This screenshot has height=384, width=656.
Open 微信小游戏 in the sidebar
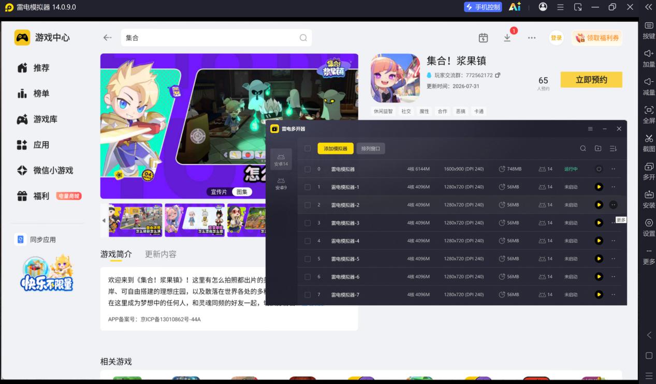(46, 170)
